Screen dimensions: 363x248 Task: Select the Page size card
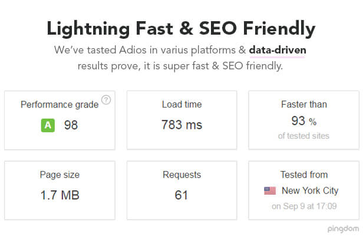(60, 190)
